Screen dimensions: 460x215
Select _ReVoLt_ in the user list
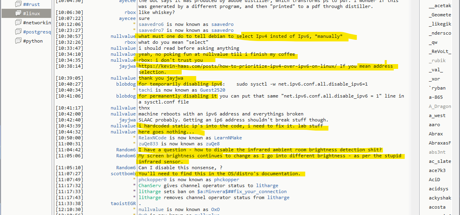[440, 51]
